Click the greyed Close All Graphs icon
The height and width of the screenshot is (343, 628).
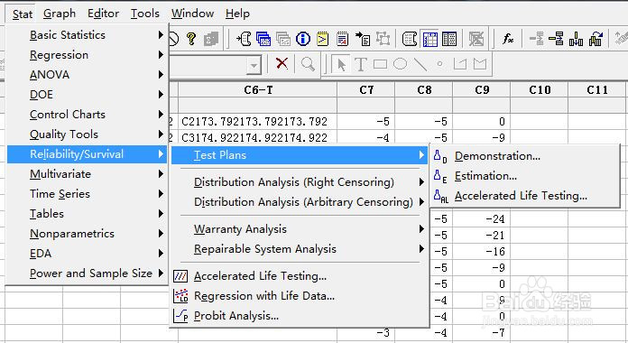476,39
